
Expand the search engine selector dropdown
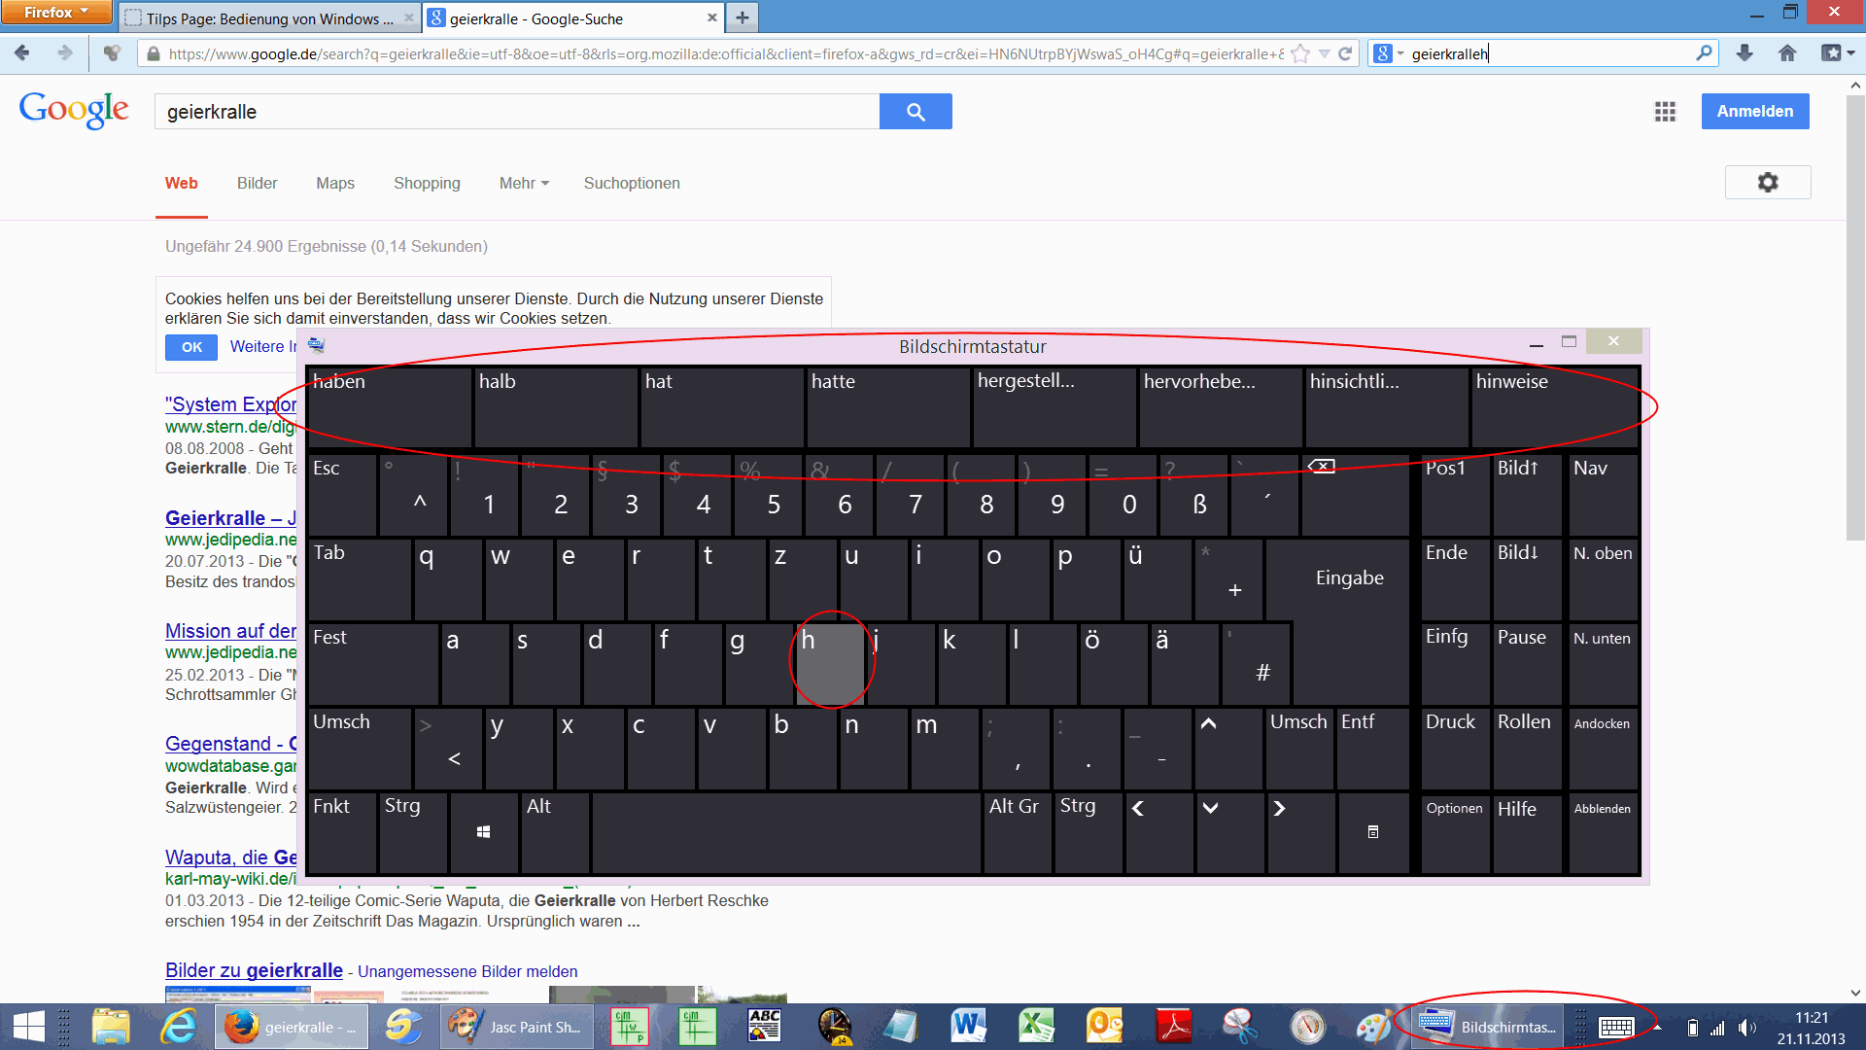click(x=1389, y=54)
